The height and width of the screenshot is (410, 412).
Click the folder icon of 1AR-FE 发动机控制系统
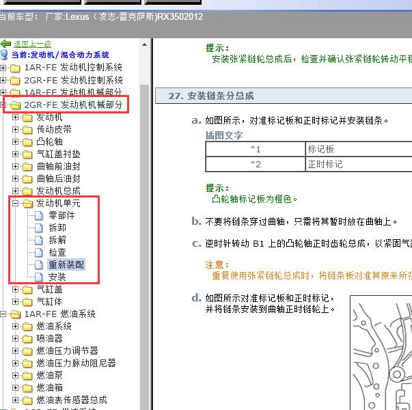pyautogui.click(x=15, y=68)
